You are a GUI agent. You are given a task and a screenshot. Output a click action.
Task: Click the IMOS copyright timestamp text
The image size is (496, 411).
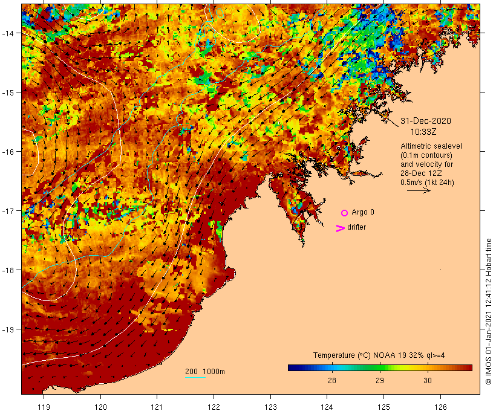(x=488, y=311)
